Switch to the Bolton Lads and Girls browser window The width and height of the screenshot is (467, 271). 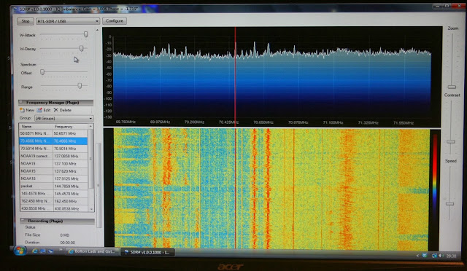93,251
